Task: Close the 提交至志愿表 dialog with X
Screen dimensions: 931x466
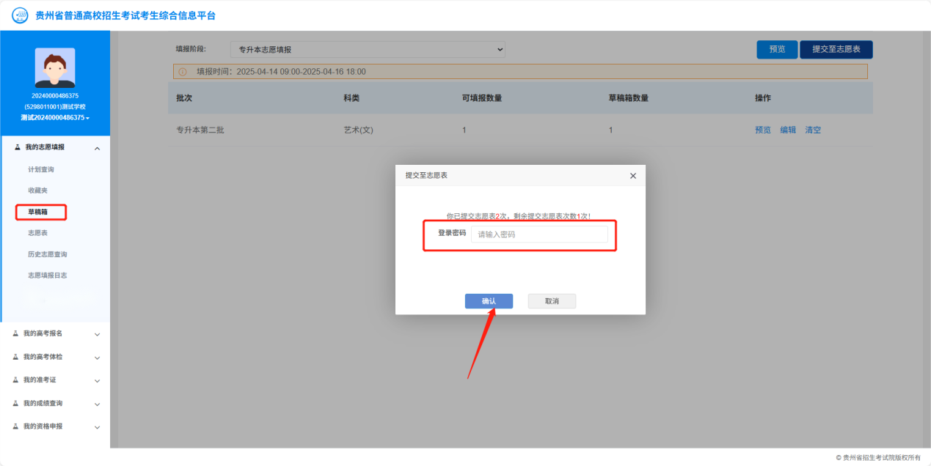Action: pyautogui.click(x=632, y=176)
